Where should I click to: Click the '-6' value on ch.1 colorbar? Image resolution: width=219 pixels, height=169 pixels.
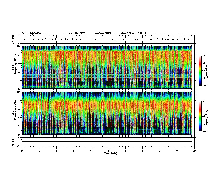204,56
